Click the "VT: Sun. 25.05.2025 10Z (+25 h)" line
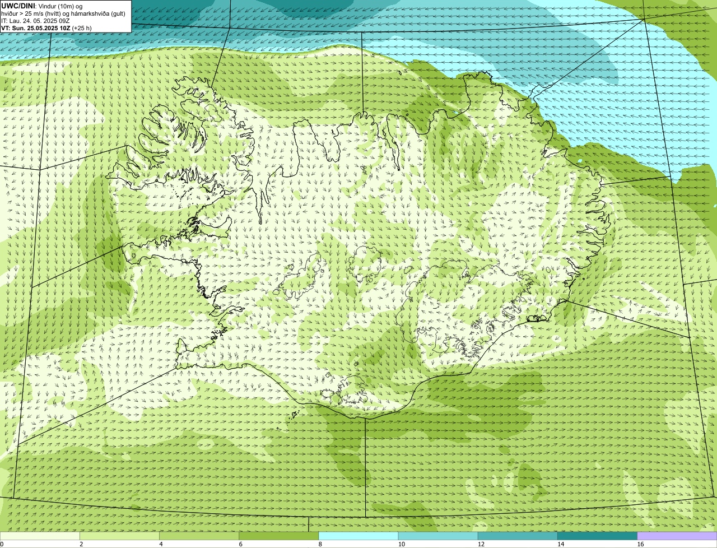This screenshot has height=548, width=717. (x=46, y=28)
